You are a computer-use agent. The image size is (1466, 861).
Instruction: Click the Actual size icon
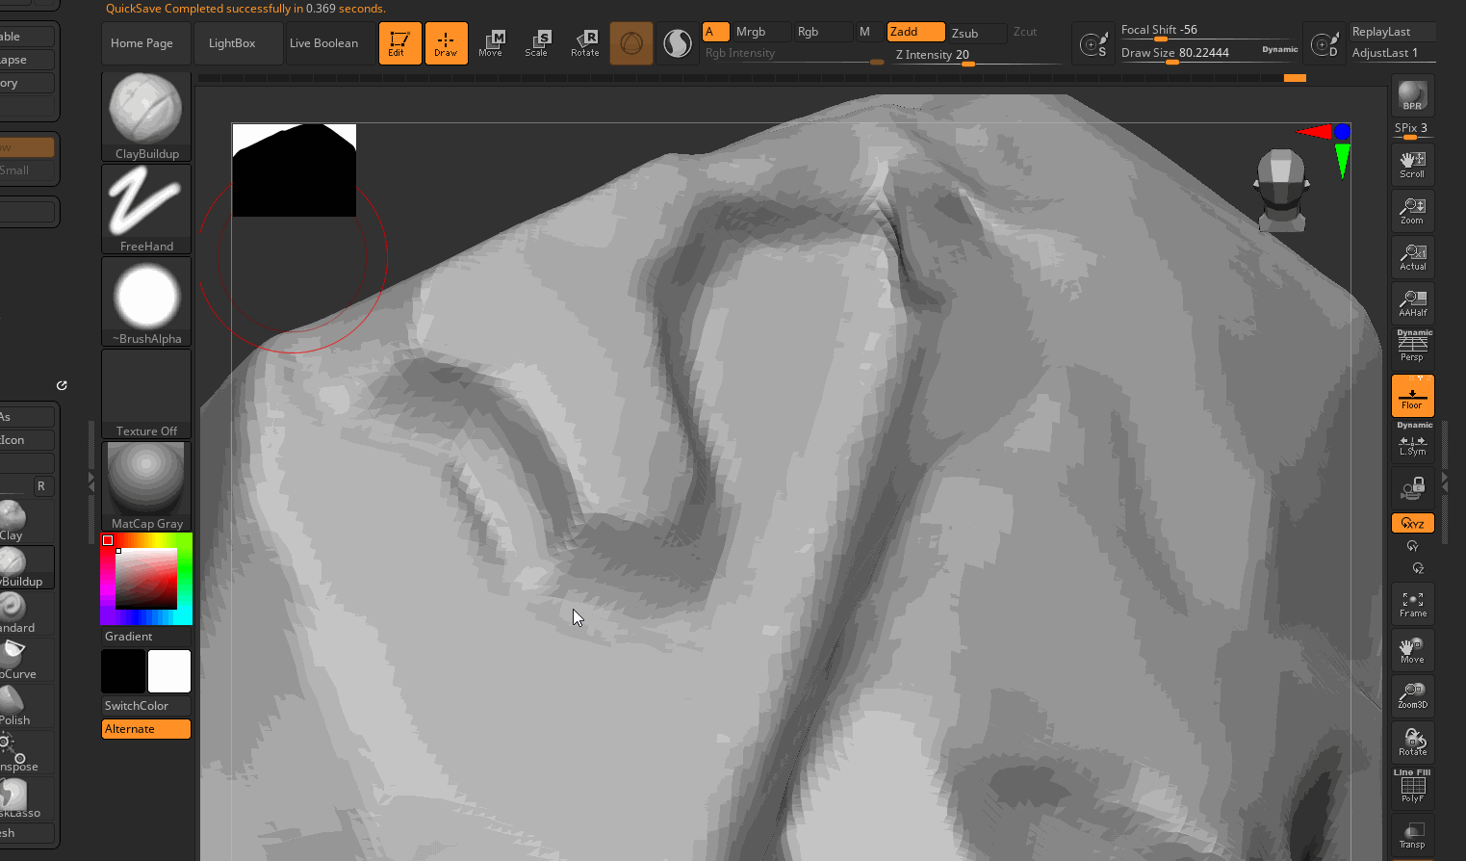pos(1412,257)
